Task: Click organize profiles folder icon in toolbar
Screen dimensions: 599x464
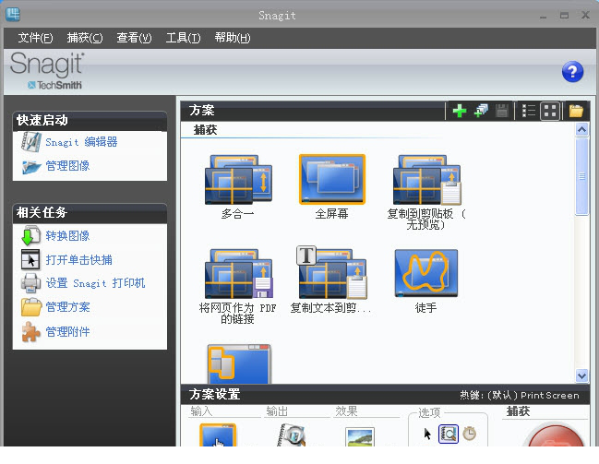Action: [x=576, y=111]
